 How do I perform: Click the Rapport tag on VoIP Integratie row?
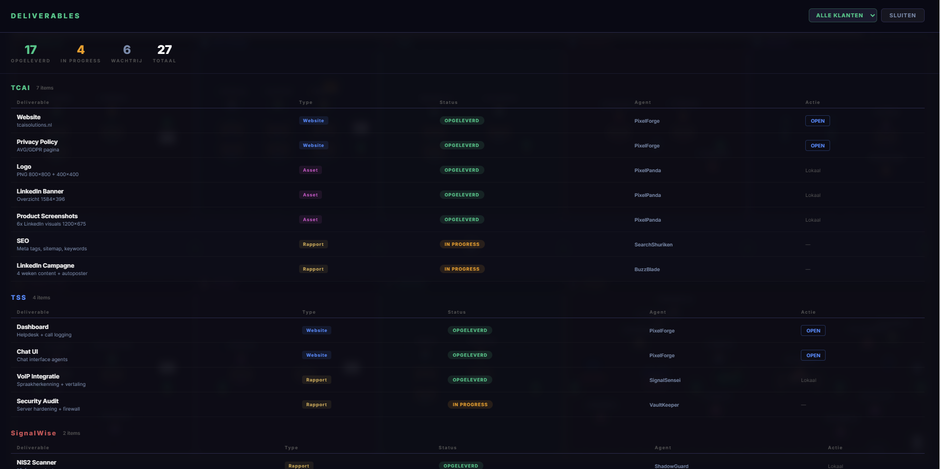tap(316, 380)
